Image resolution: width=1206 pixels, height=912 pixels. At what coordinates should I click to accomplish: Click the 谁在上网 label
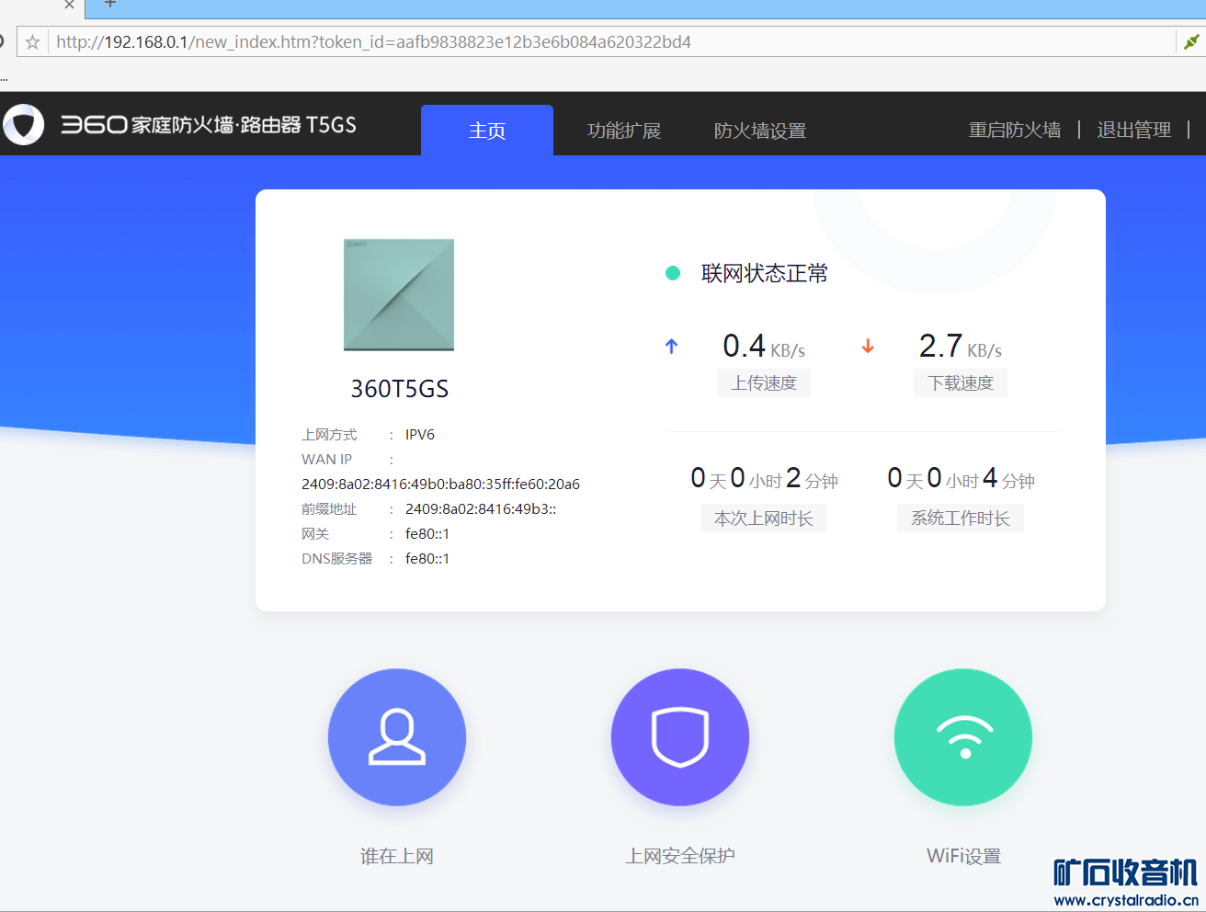pyautogui.click(x=397, y=856)
